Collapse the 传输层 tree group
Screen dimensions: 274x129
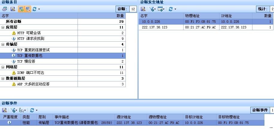[3, 44]
